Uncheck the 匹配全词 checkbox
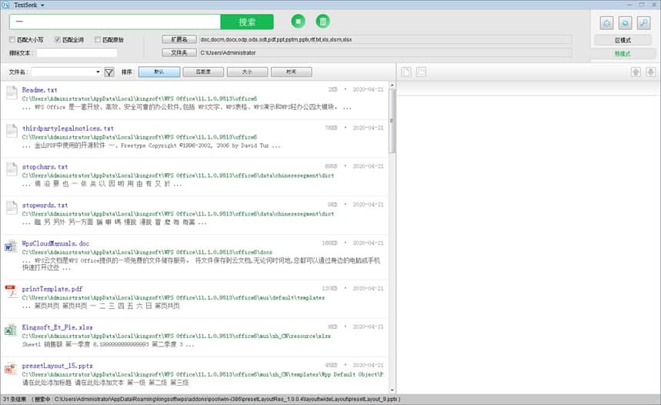The height and width of the screenshot is (405, 661). pos(56,39)
